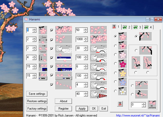Select the horizontal top branch radio button
The height and width of the screenshot is (117, 163).
pyautogui.click(x=133, y=86)
